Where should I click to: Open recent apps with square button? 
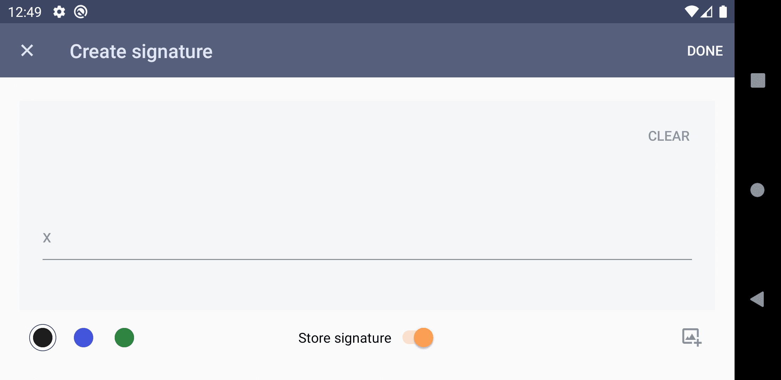pos(758,80)
